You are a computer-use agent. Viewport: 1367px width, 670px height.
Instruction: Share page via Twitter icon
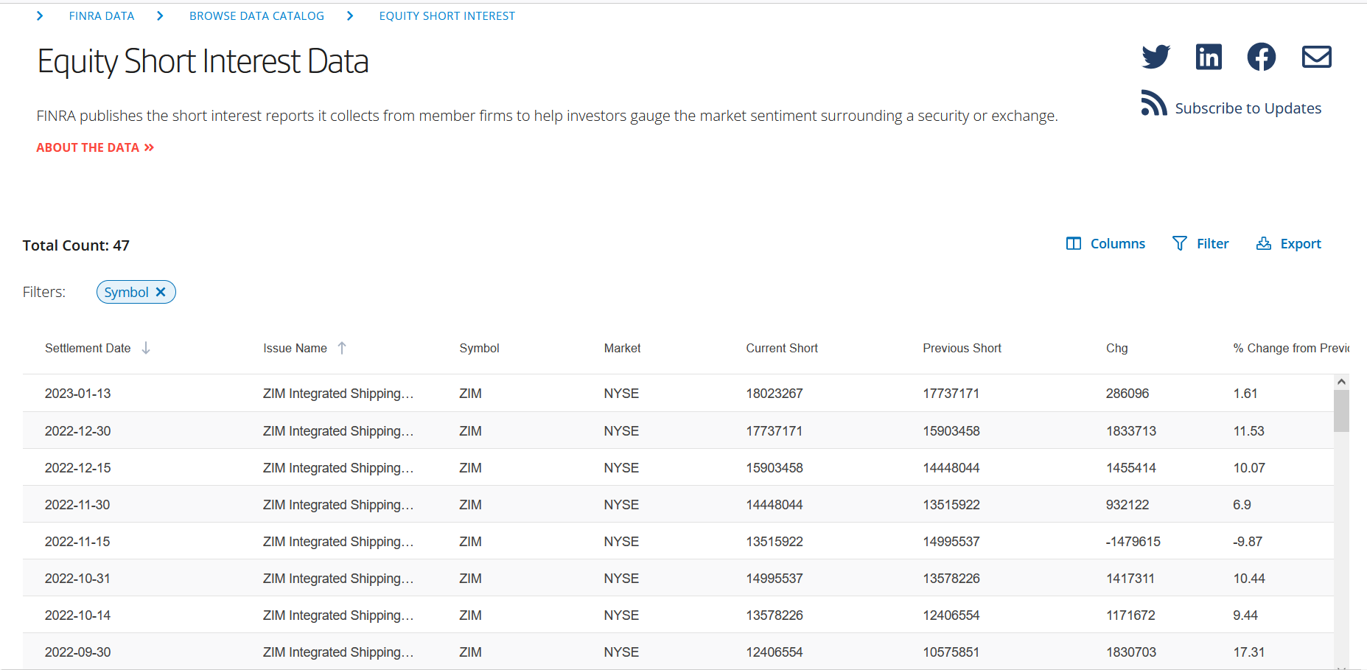click(x=1156, y=57)
